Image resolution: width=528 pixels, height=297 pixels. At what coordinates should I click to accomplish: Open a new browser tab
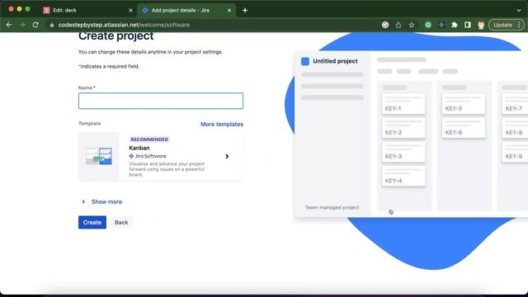pyautogui.click(x=245, y=11)
